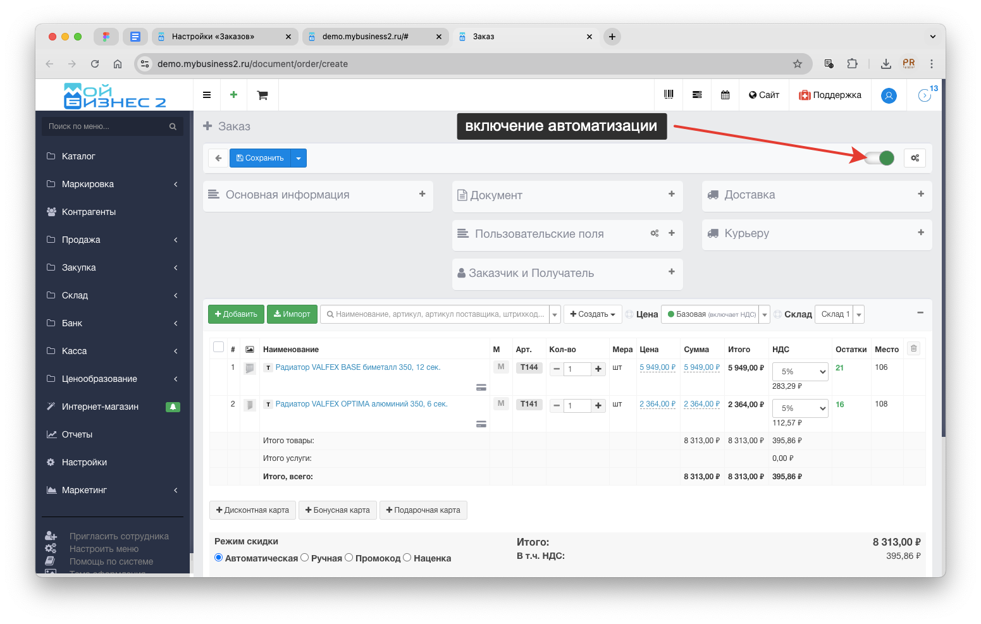Screen dimensions: 981x624
Task: Click M marking icon in T141 row
Action: [501, 403]
